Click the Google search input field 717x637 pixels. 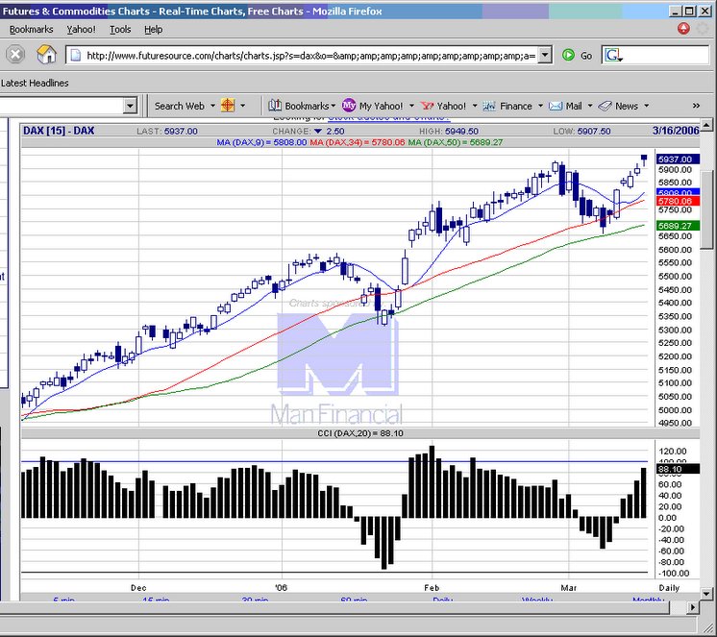tap(666, 56)
